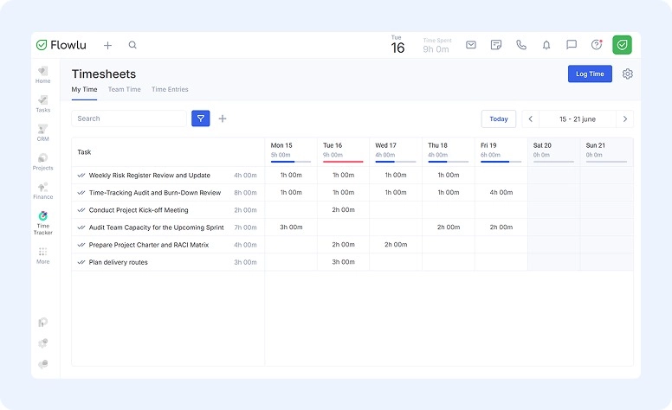Click the filter funnel button
Image resolution: width=672 pixels, height=410 pixels.
pos(201,119)
